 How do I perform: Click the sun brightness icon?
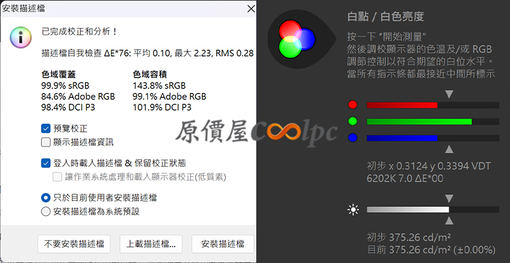pyautogui.click(x=353, y=210)
